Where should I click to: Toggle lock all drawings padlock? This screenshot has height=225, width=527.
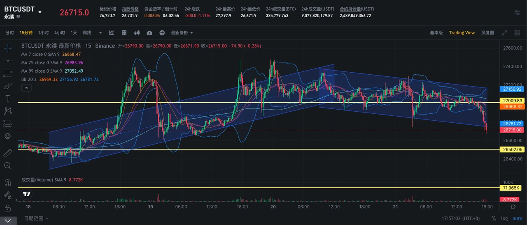(x=7, y=208)
